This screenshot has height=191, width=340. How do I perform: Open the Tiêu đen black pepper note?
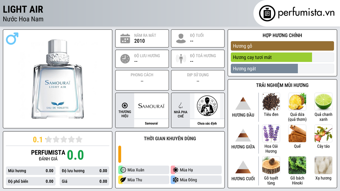[x=271, y=101]
